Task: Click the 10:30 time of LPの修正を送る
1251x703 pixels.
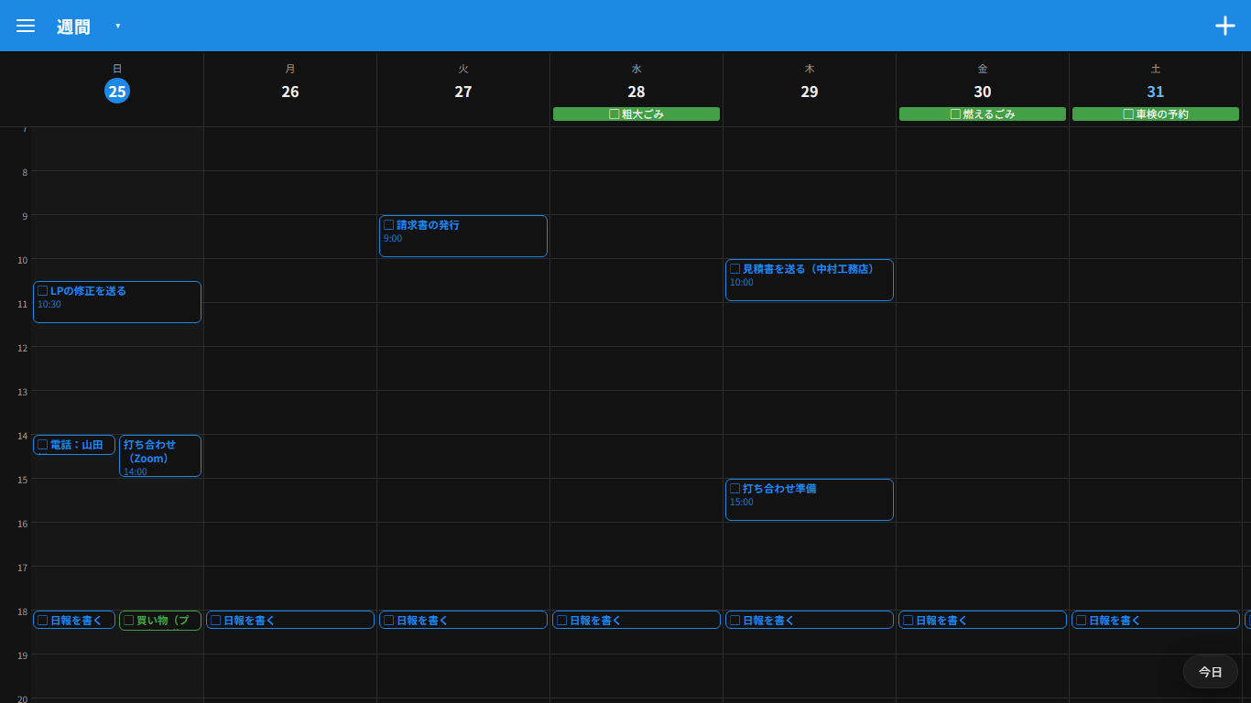Action: (x=49, y=305)
